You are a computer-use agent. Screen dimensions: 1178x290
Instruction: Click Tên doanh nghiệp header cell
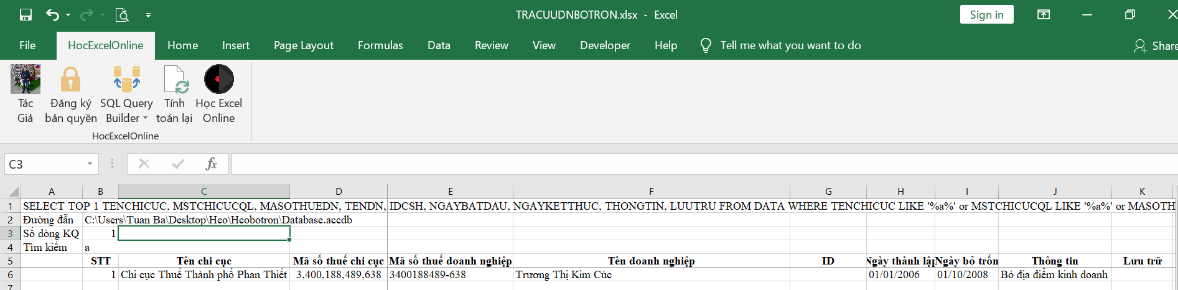pos(652,261)
